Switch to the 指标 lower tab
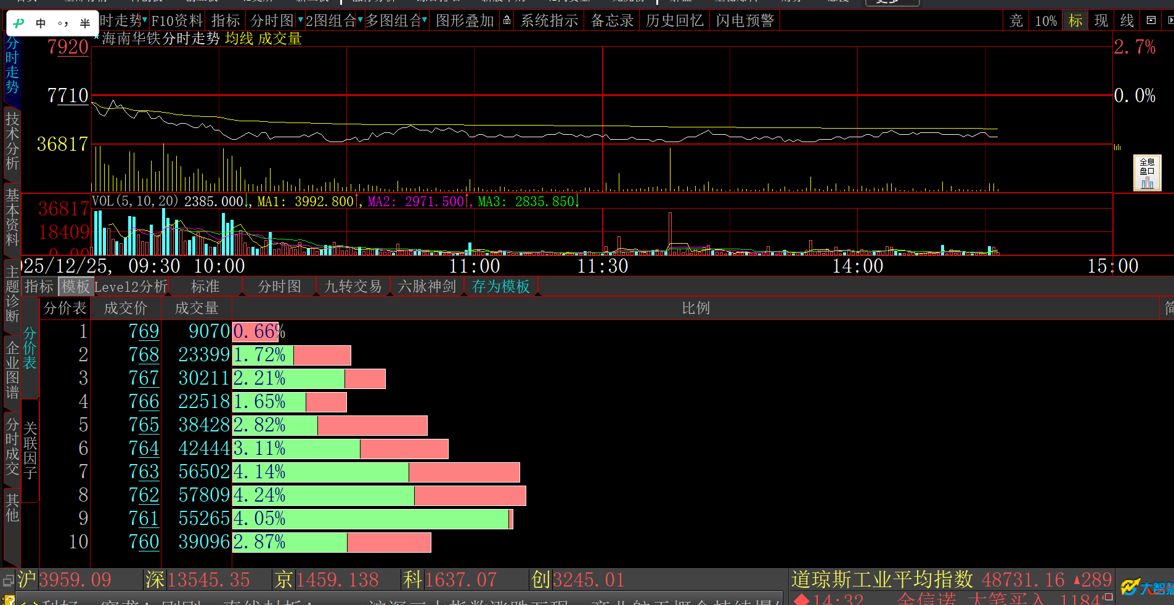The width and height of the screenshot is (1174, 605). pos(39,287)
